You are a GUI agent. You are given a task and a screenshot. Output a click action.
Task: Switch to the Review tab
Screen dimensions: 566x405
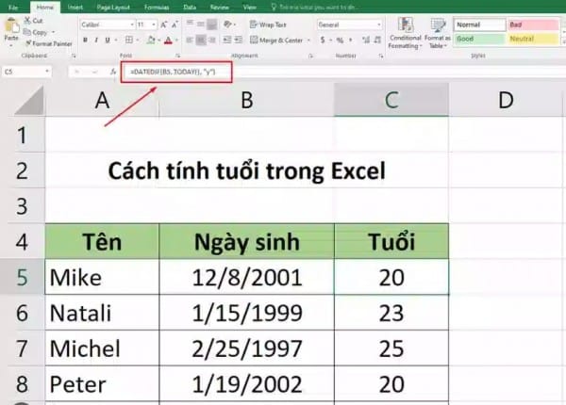[x=219, y=7]
